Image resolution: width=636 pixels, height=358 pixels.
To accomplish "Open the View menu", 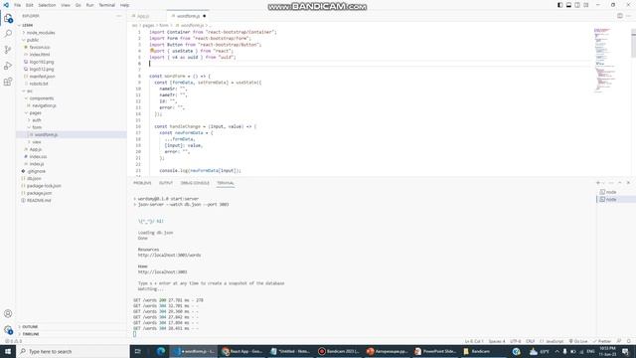I will point(66,5).
